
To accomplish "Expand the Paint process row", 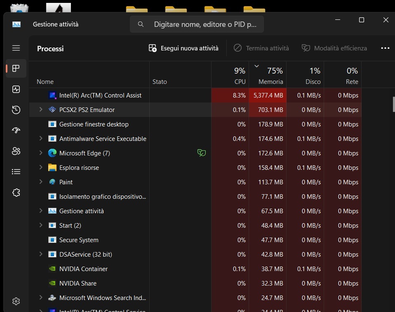I will tap(41, 181).
